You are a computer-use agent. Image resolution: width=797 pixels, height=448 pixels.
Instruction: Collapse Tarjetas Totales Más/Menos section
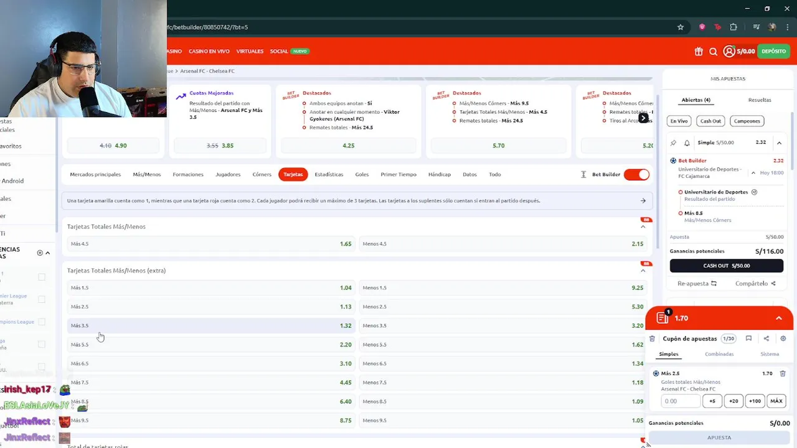click(643, 226)
